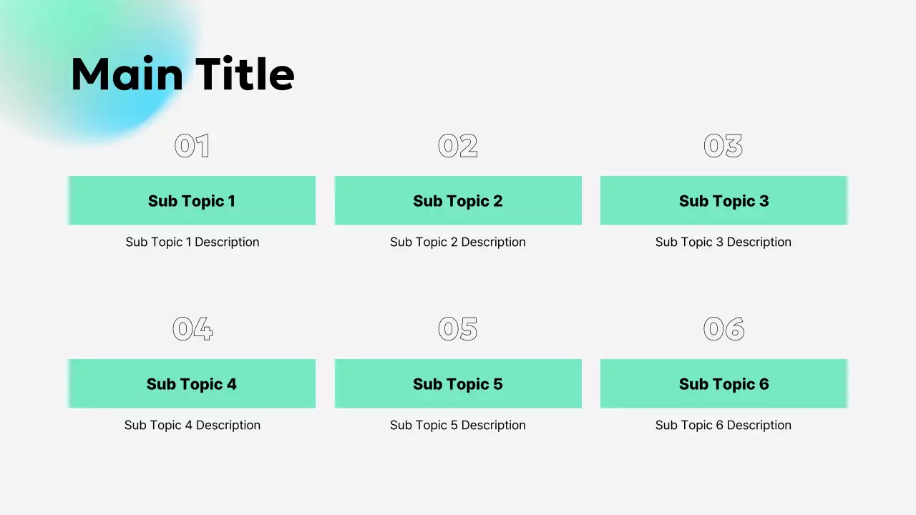Image resolution: width=916 pixels, height=515 pixels.
Task: Select the outlined number 01
Action: [192, 146]
